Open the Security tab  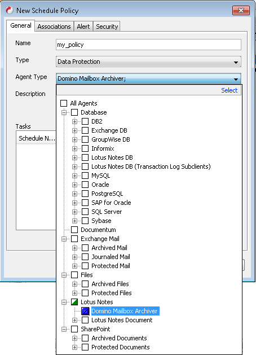(107, 27)
